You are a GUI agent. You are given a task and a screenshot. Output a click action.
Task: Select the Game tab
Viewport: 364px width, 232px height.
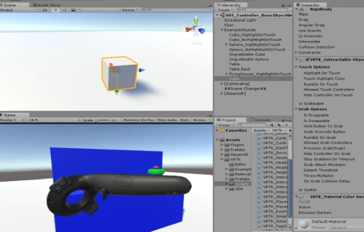click(x=9, y=115)
